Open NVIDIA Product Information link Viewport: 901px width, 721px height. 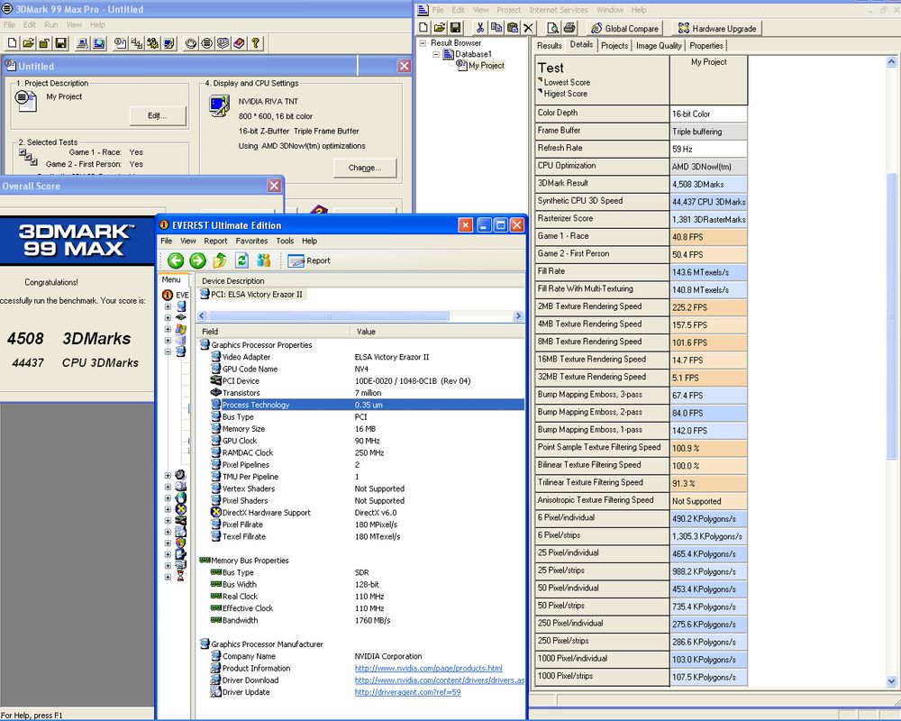[x=429, y=668]
